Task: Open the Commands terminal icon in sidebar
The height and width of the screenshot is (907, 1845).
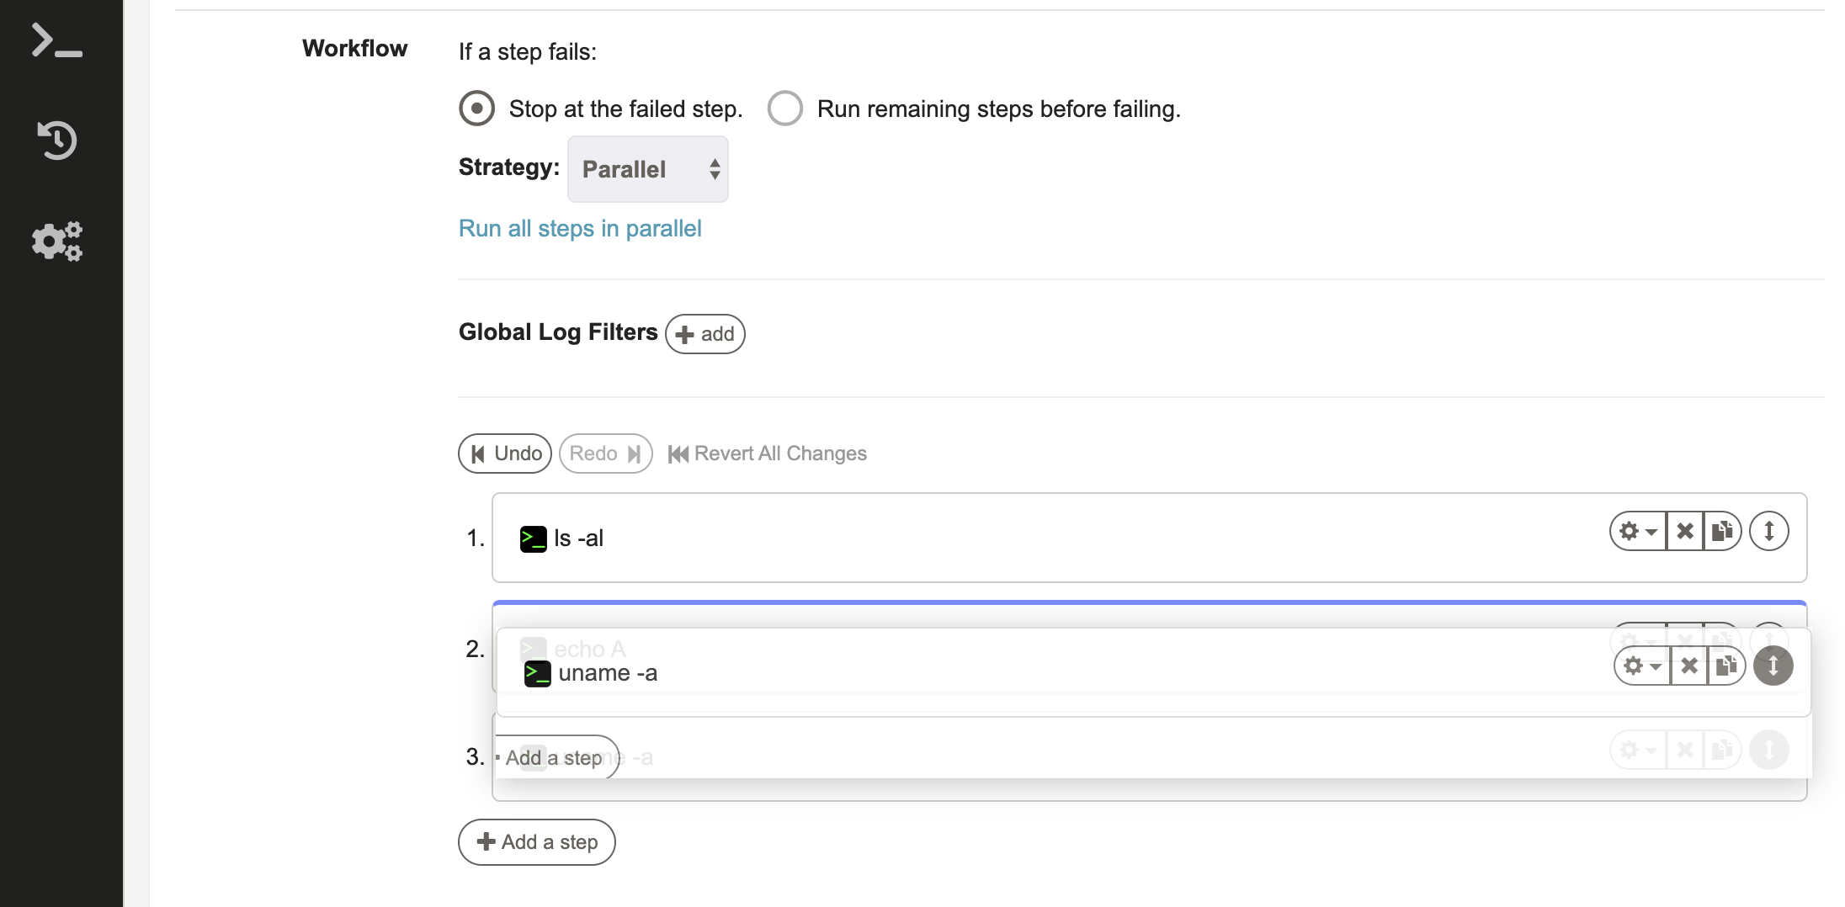Action: tap(56, 40)
